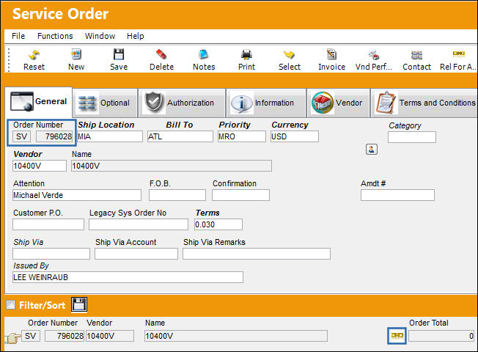Click the Contact toolbar icon

point(416,54)
